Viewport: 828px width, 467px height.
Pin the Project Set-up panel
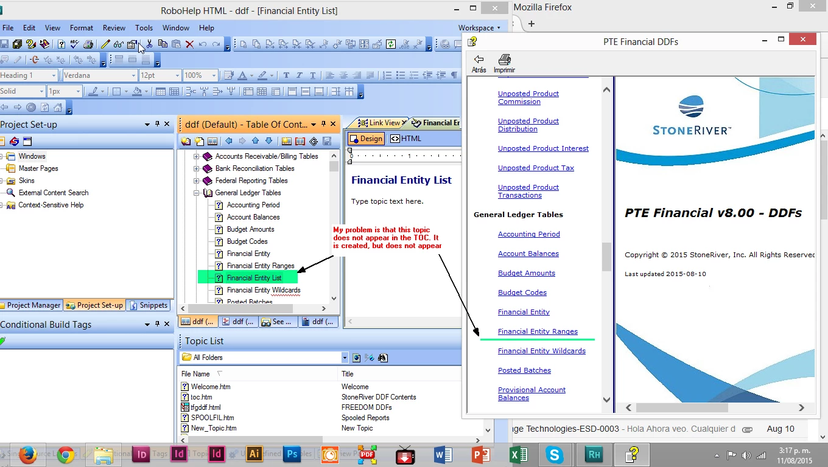(x=157, y=124)
